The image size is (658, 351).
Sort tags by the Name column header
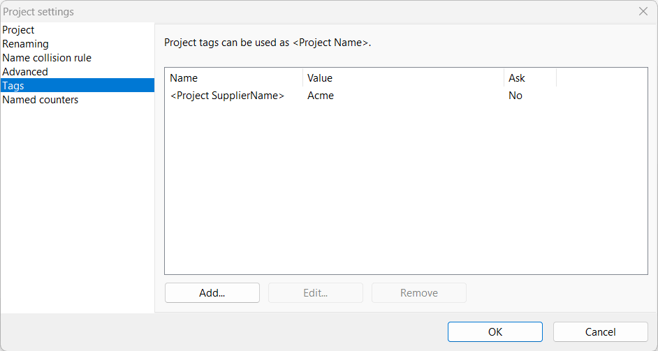tap(234, 78)
